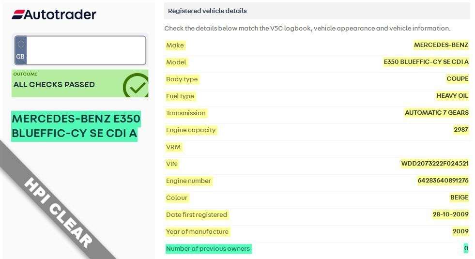The image size is (475, 259).
Task: Select the Body type value COUPE
Action: pyautogui.click(x=457, y=79)
